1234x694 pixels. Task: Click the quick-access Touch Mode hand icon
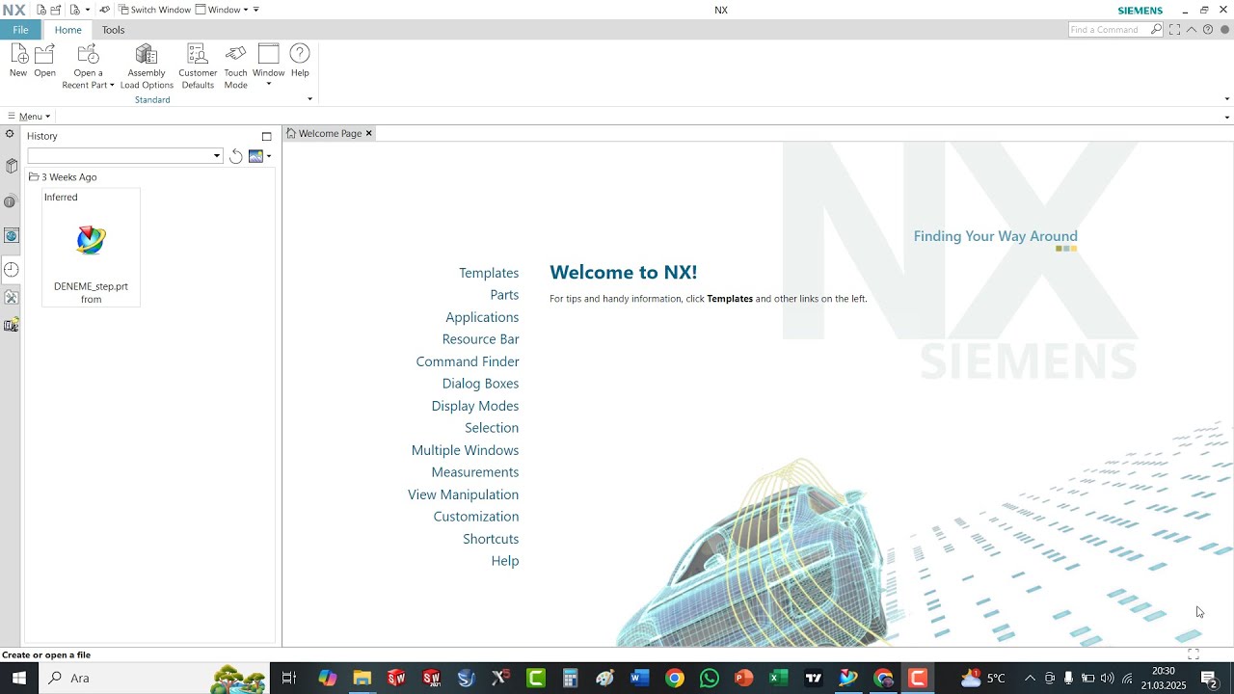coord(104,10)
